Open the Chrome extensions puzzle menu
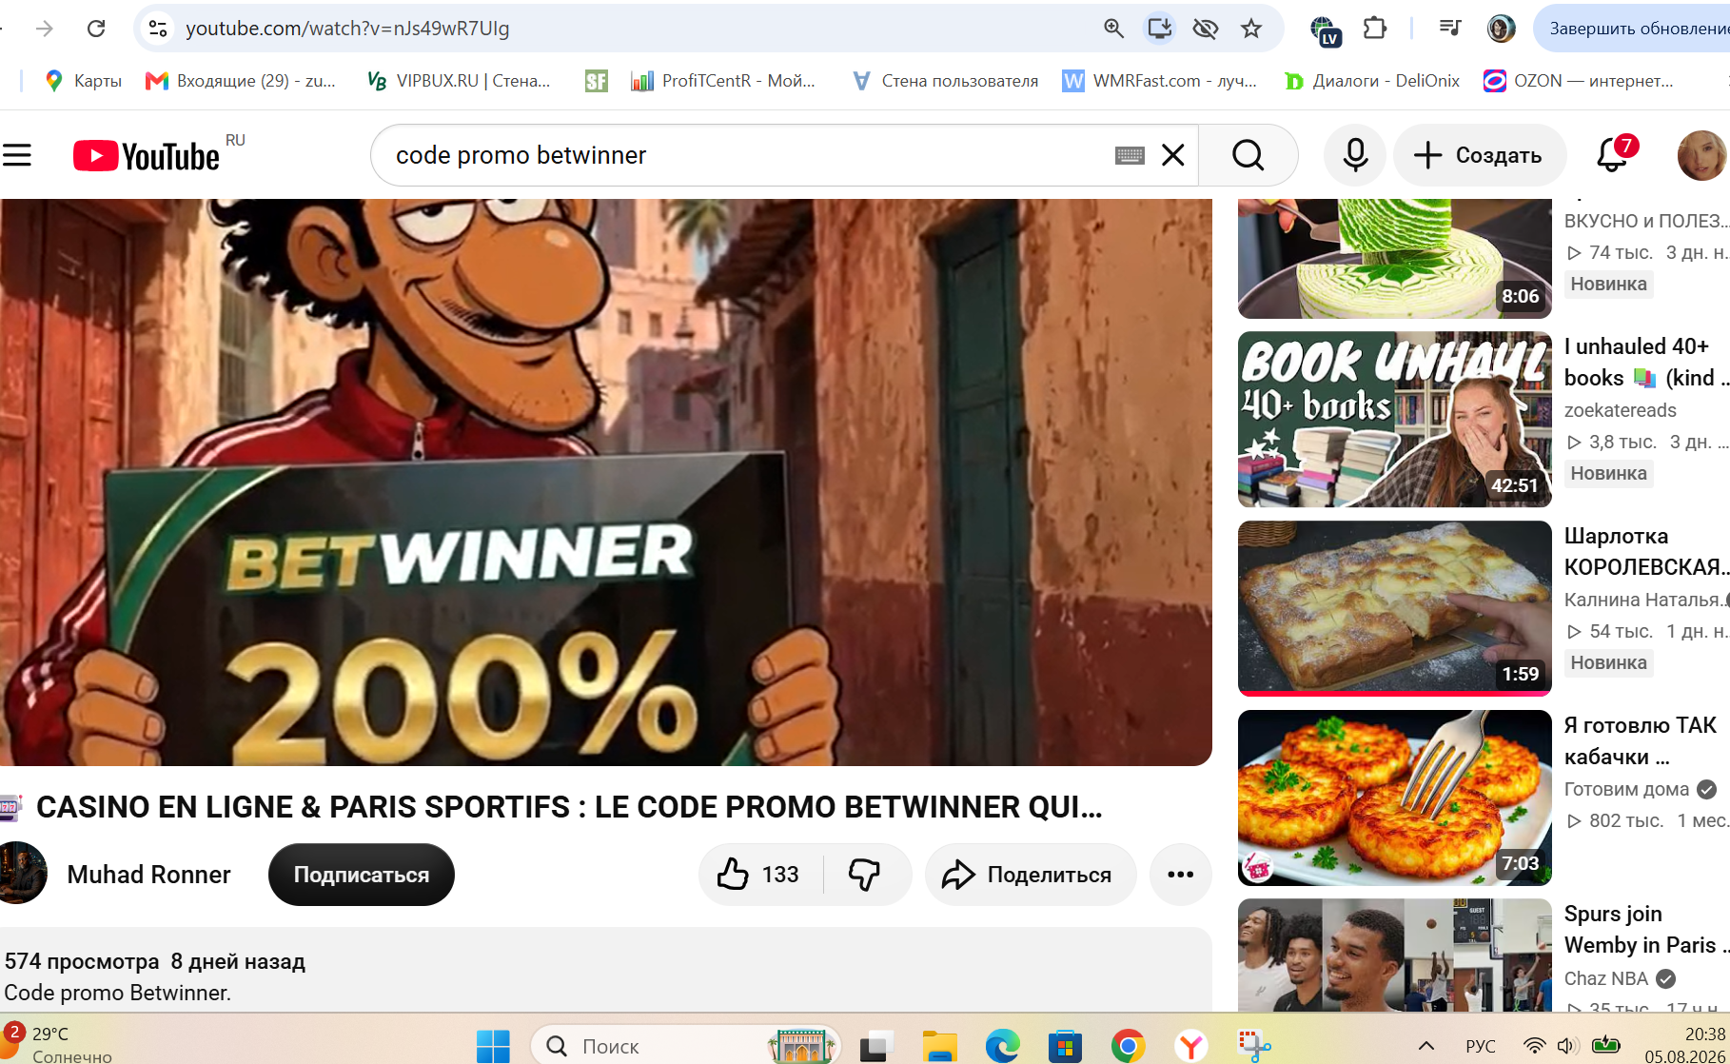The height and width of the screenshot is (1064, 1730). tap(1374, 29)
